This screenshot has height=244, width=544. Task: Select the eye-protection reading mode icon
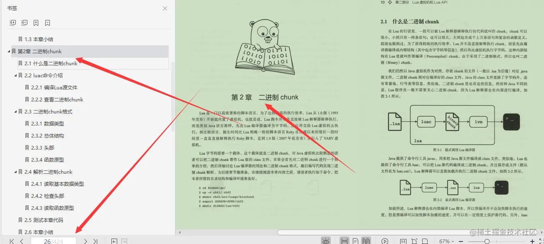326,240
